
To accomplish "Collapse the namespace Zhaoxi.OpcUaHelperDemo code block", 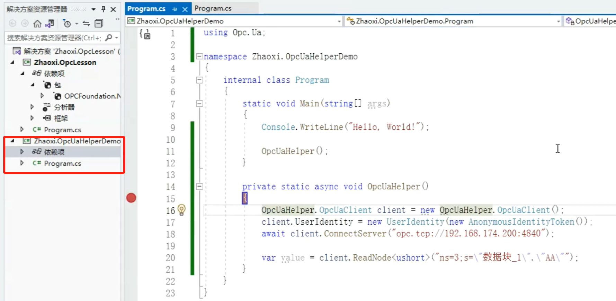I will [199, 56].
